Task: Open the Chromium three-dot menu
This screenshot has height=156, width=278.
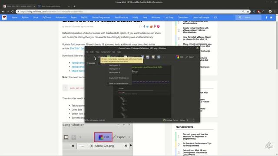Action: [x=275, y=12]
